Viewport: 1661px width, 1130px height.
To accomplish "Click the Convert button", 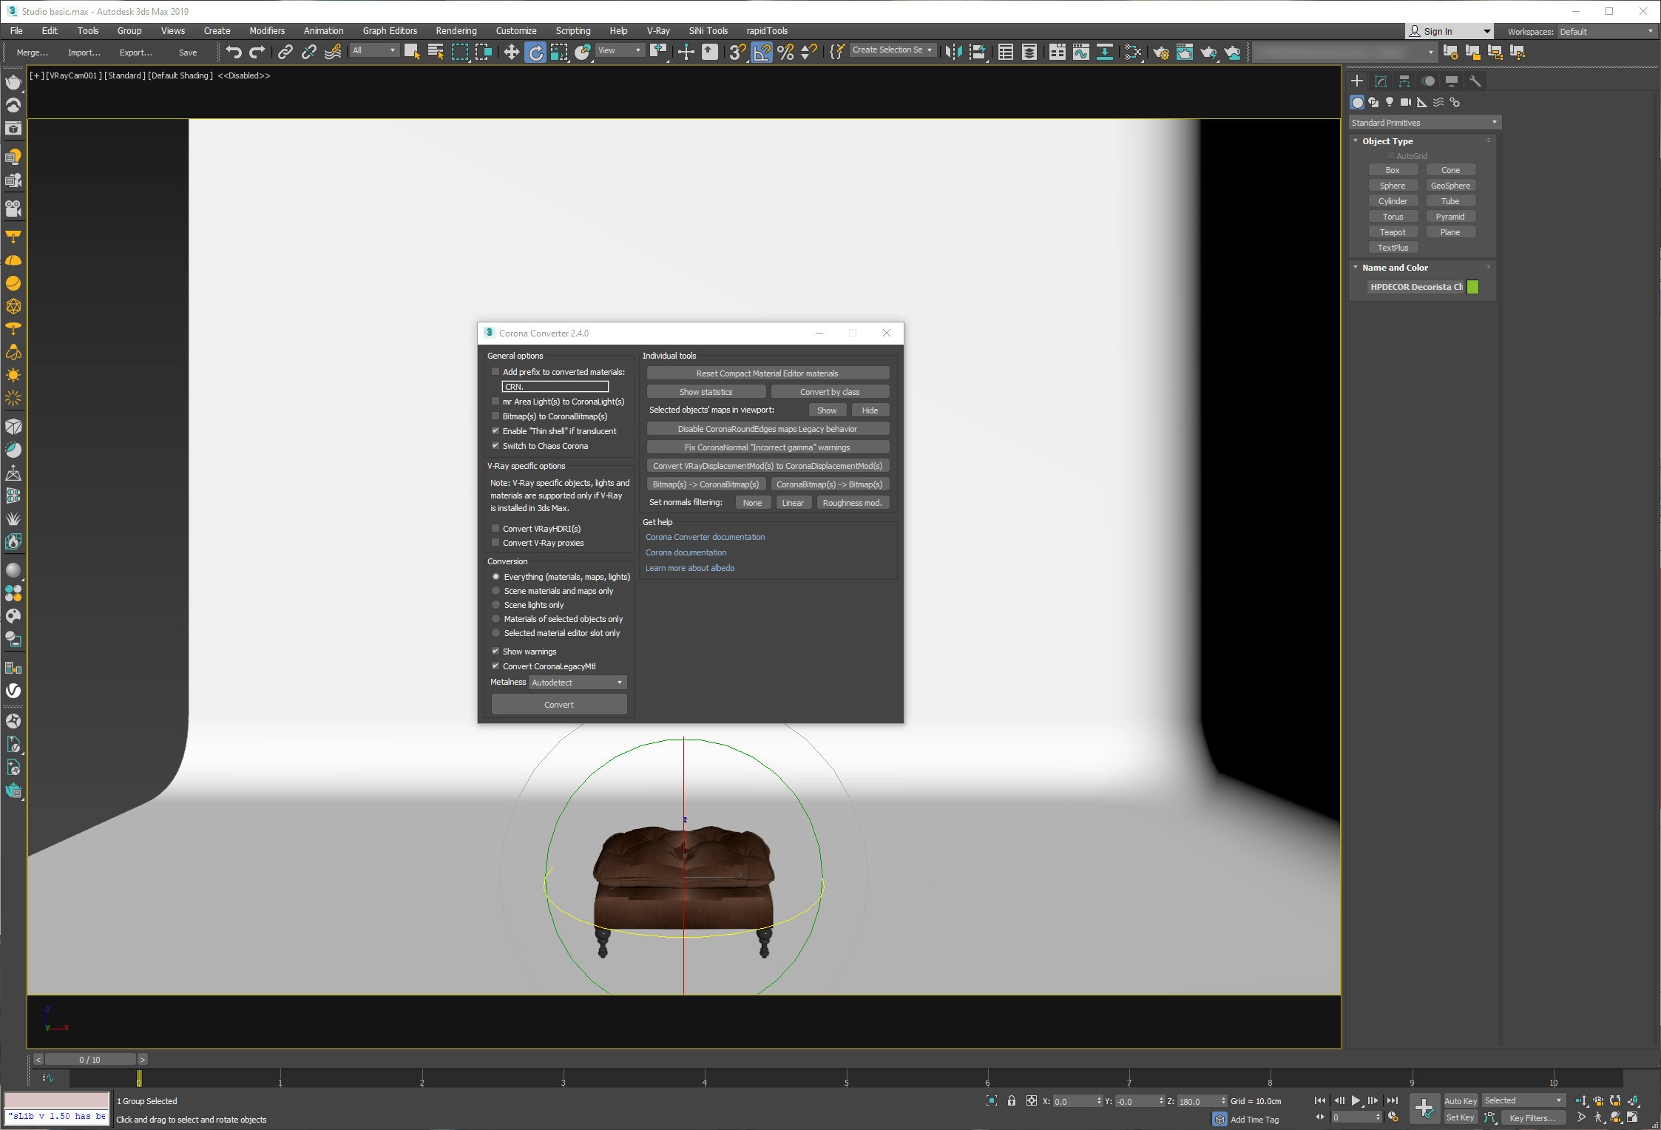I will pyautogui.click(x=559, y=705).
